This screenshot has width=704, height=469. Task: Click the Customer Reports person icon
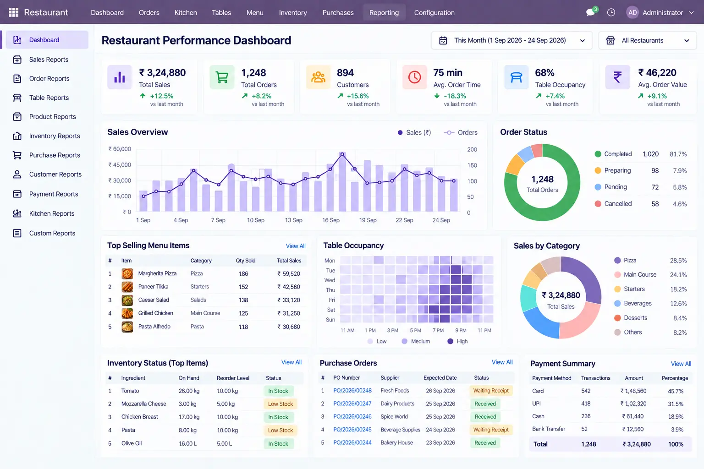(17, 175)
